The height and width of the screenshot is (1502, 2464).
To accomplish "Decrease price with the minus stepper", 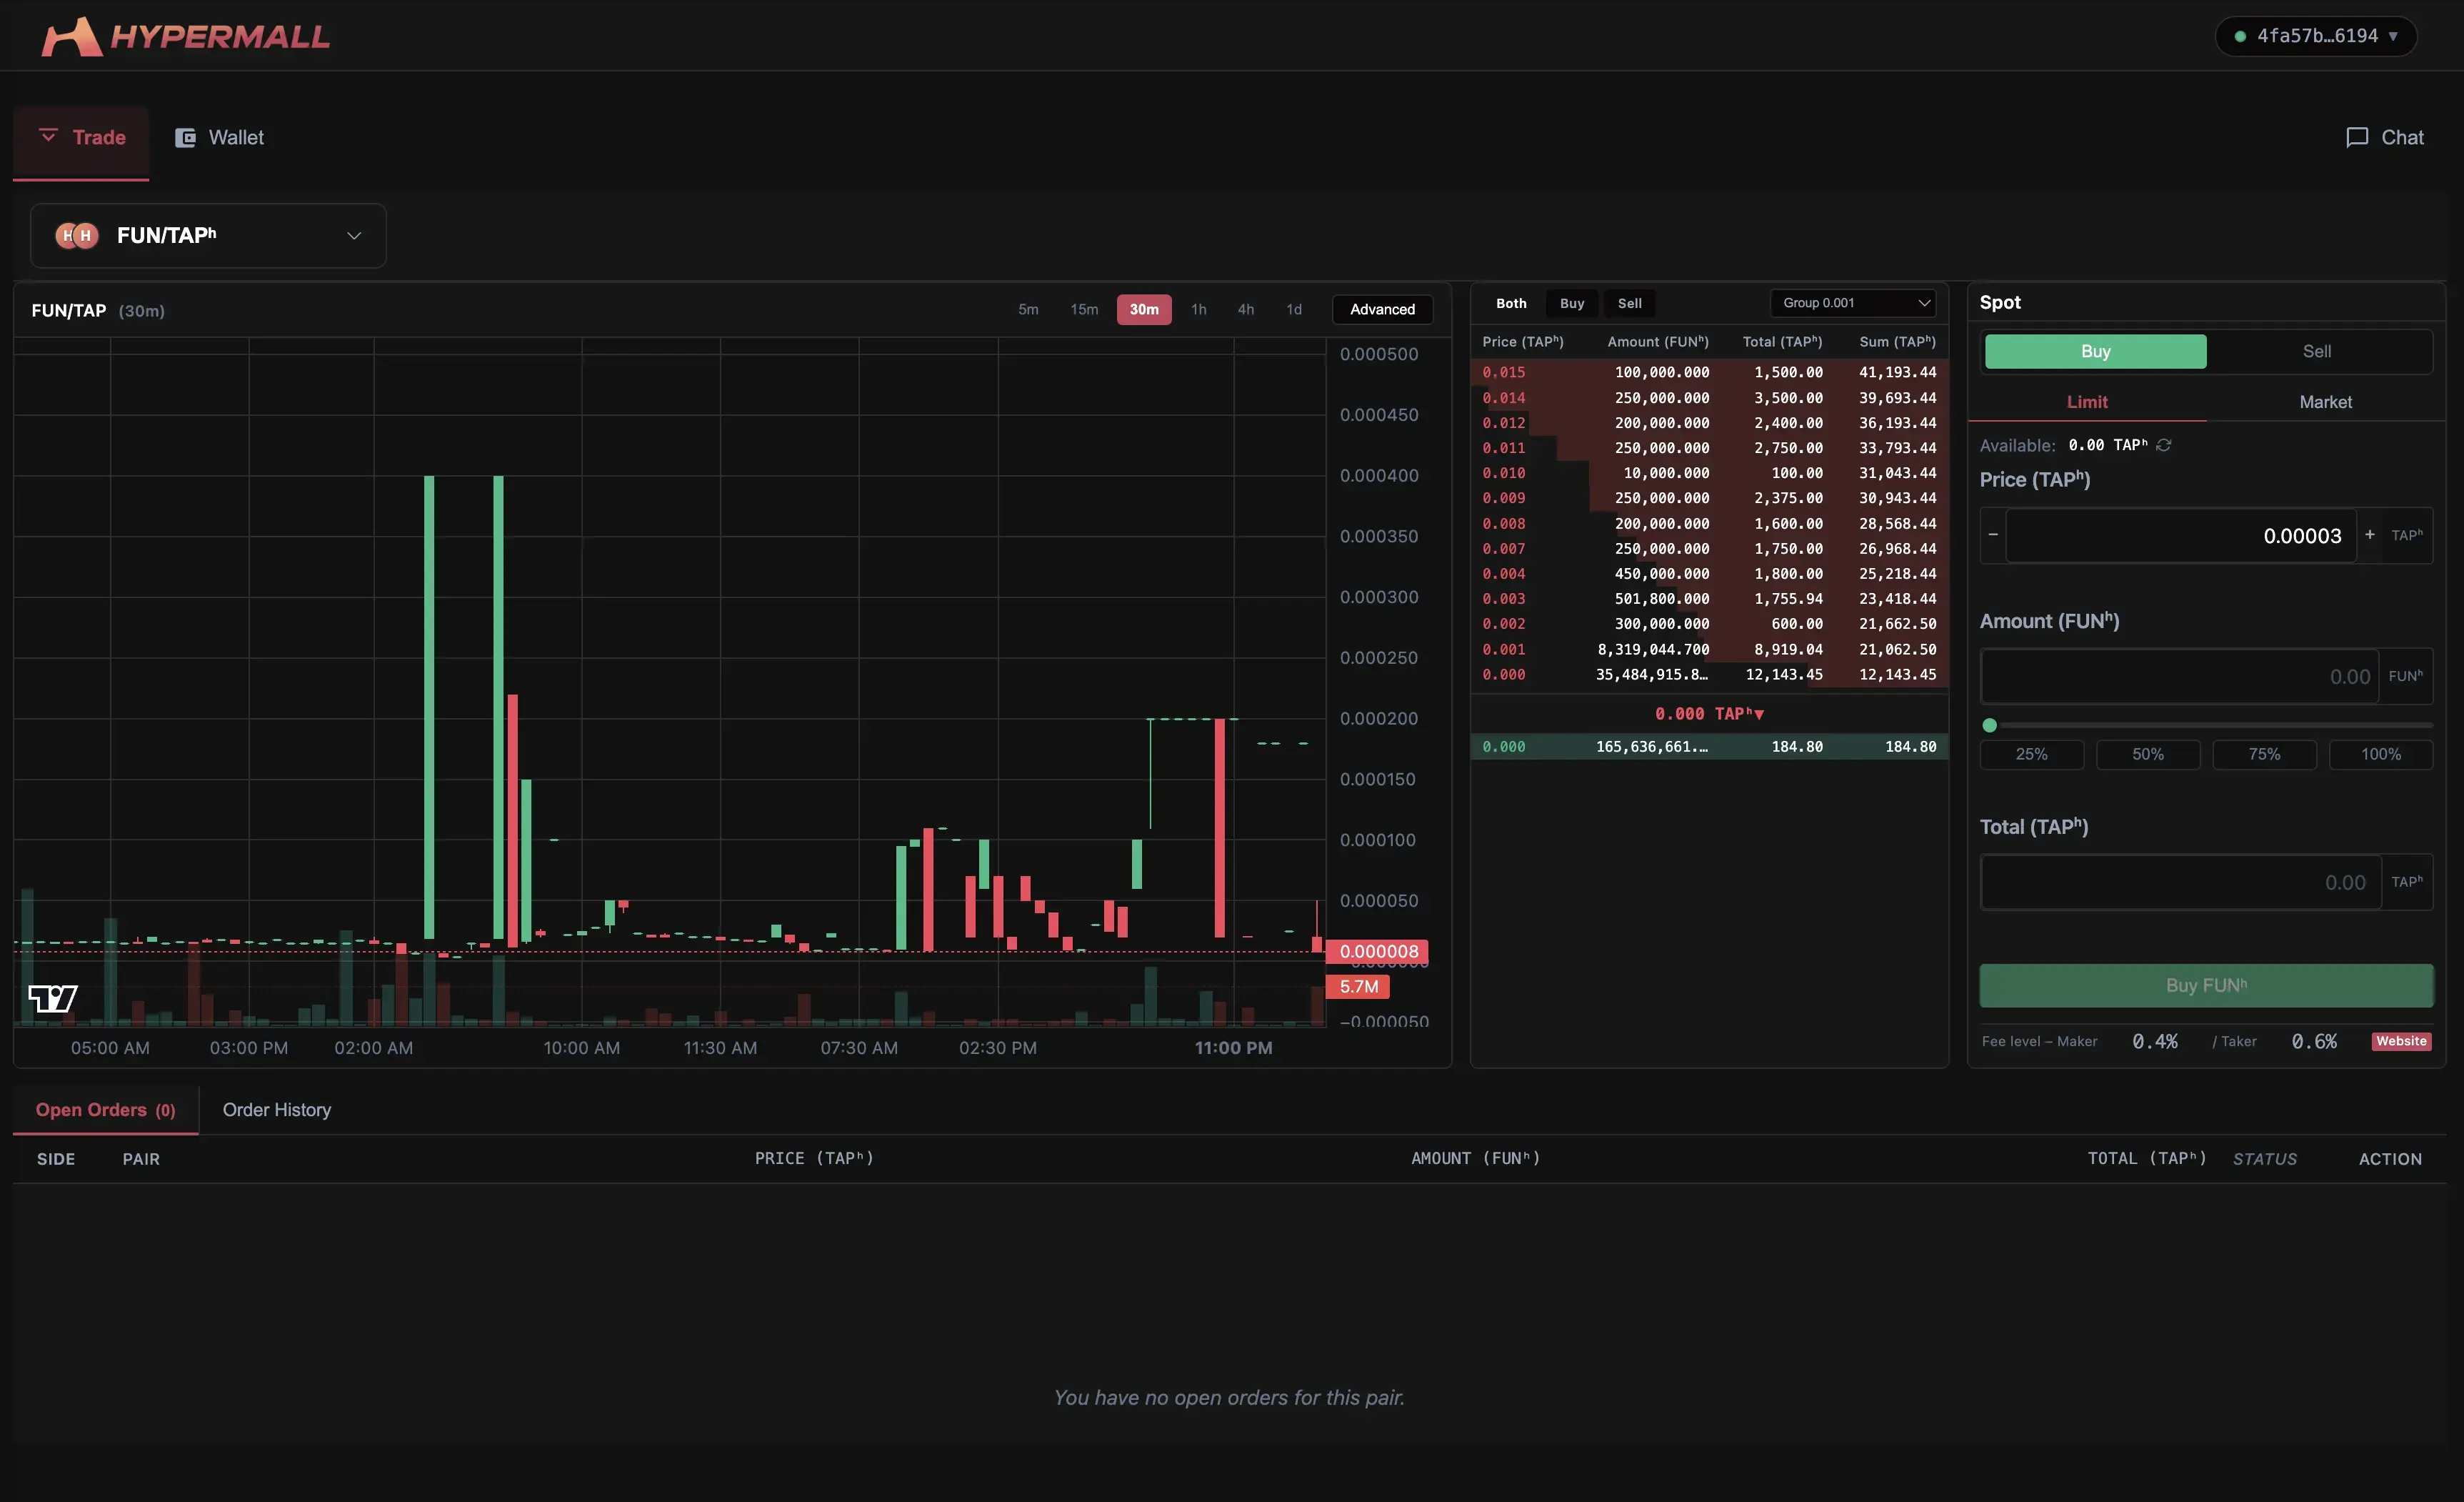I will (1993, 534).
